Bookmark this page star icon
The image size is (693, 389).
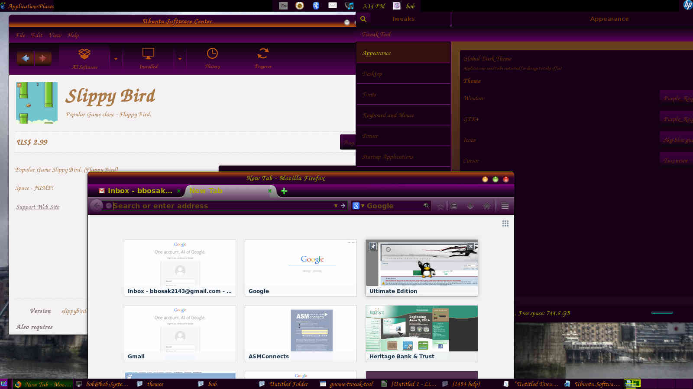[440, 206]
